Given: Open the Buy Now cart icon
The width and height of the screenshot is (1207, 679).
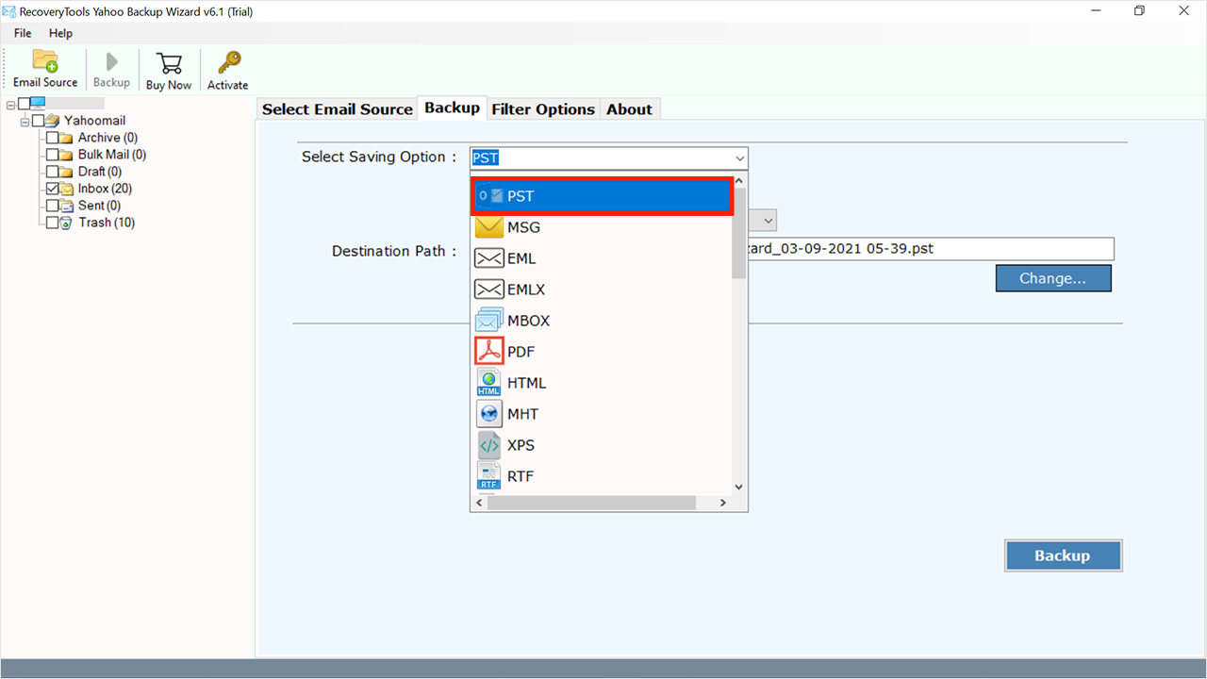Looking at the screenshot, I should tap(169, 63).
